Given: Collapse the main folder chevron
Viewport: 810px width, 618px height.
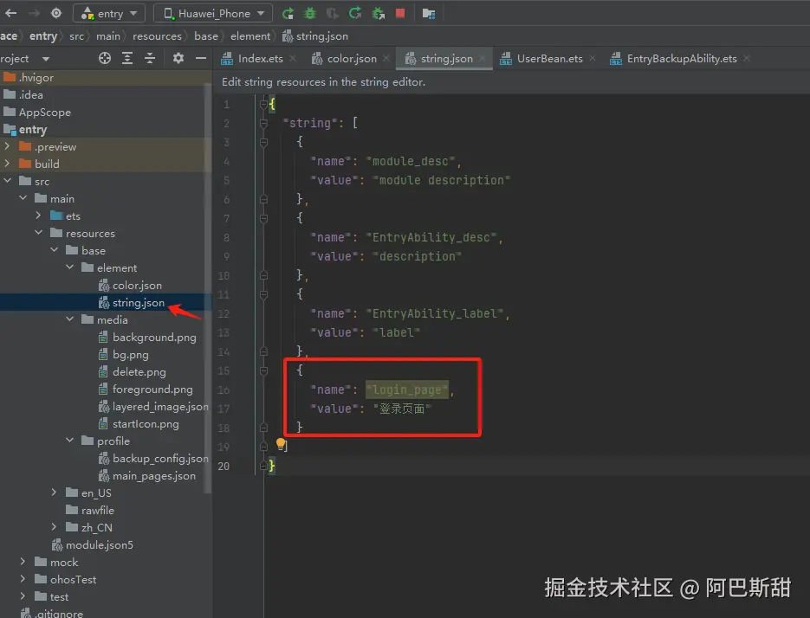Looking at the screenshot, I should click(x=23, y=198).
